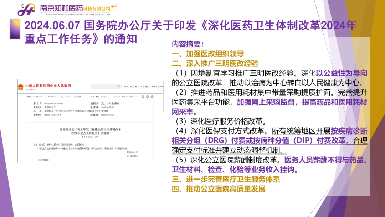Click the Nanjing Chi Heal company logo

pos(27,10)
